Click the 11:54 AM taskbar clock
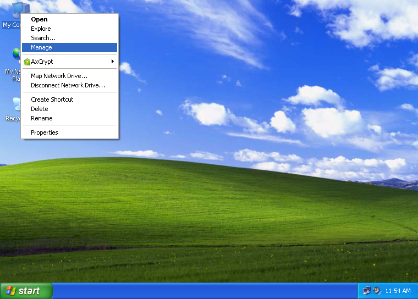Viewport: 418px width, 299px height. click(398, 291)
